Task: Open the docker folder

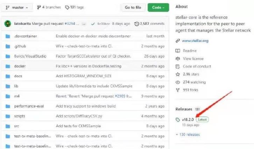Action: coord(20,66)
